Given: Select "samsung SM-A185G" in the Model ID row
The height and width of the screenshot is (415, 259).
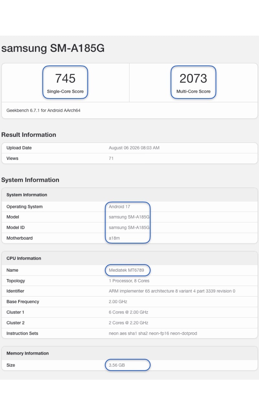Looking at the screenshot, I should [x=129, y=228].
